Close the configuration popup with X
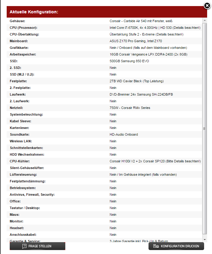 coord(207,6)
